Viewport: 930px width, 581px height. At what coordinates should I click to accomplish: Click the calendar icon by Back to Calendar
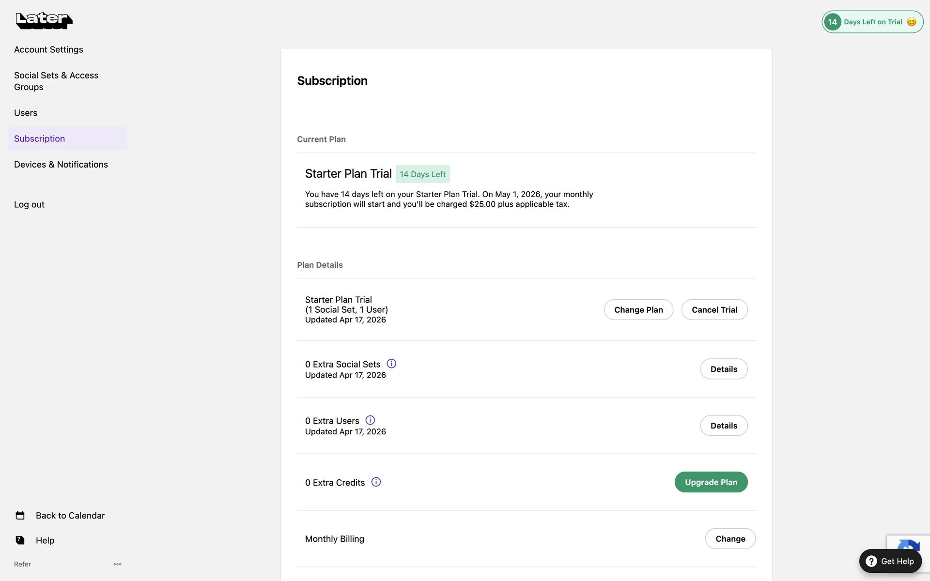(x=20, y=515)
